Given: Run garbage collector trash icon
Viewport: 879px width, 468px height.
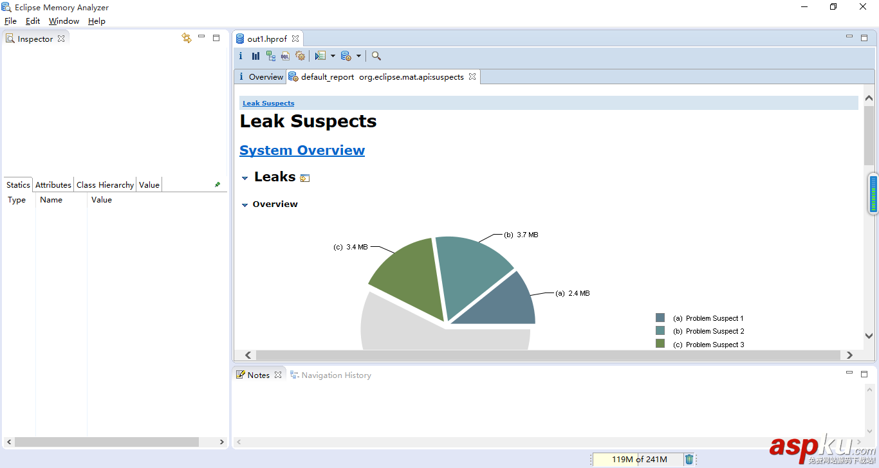Looking at the screenshot, I should coord(689,459).
